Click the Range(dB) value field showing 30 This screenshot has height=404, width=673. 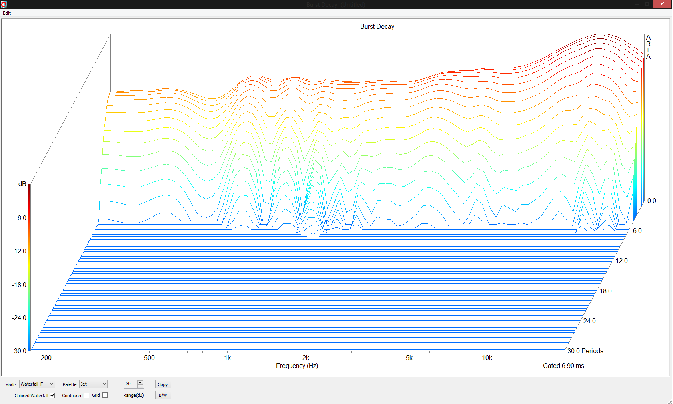pyautogui.click(x=130, y=384)
